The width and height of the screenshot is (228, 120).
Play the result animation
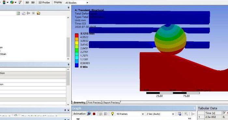tap(89, 114)
